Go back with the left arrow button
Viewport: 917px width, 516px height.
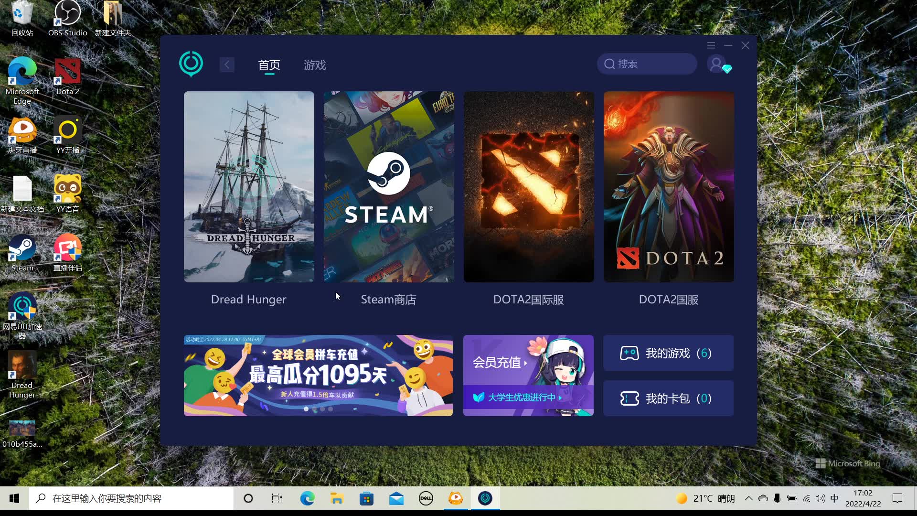pyautogui.click(x=227, y=64)
